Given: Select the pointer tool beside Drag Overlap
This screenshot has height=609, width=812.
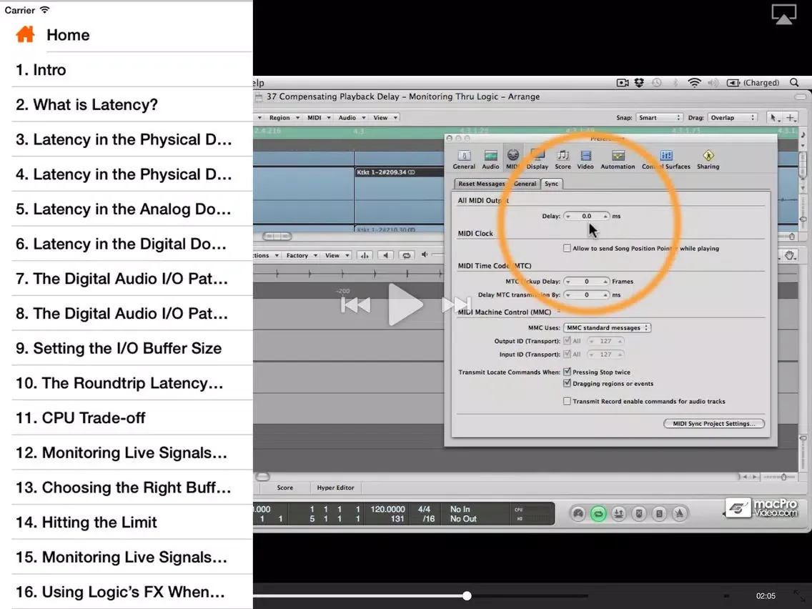Looking at the screenshot, I should point(774,117).
